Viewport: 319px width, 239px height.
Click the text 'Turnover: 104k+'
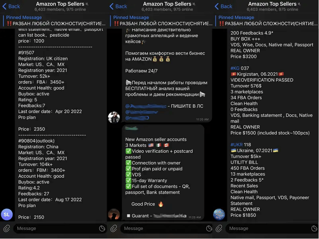coord(35,164)
